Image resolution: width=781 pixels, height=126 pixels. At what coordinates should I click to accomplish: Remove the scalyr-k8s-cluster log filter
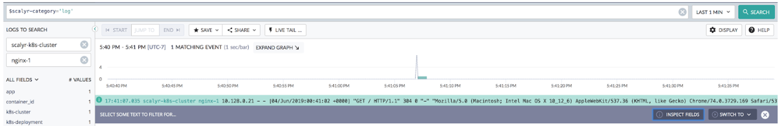[84, 45]
